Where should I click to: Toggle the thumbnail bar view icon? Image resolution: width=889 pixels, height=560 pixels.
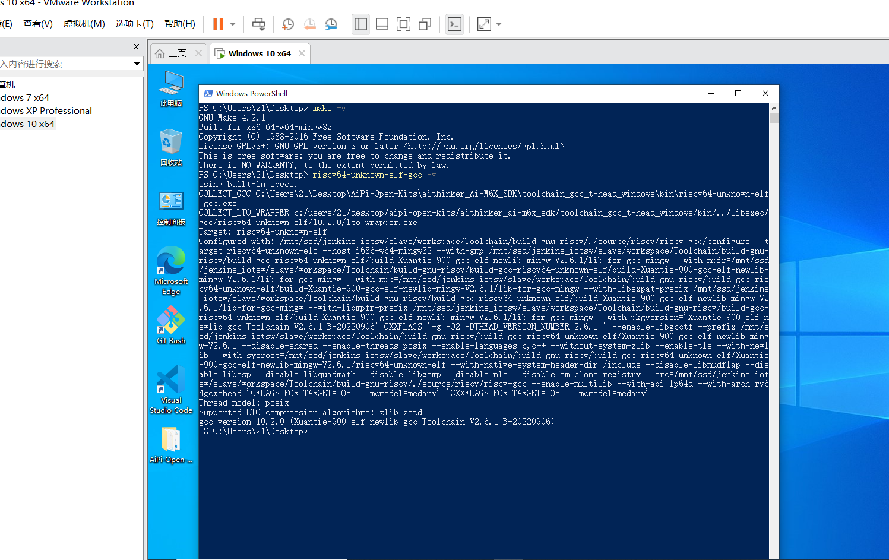(382, 24)
